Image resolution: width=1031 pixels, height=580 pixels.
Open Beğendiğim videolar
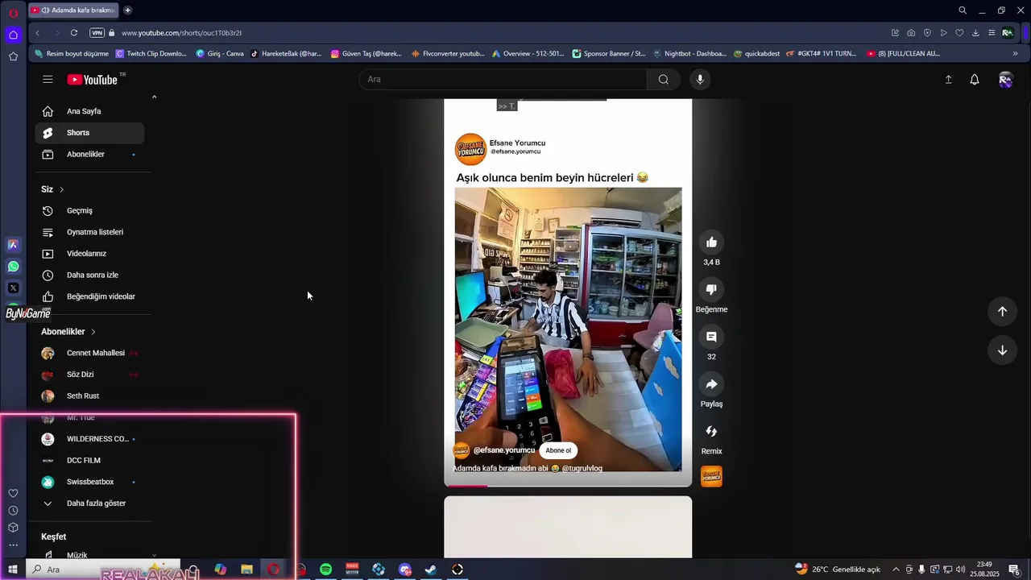coord(89,296)
